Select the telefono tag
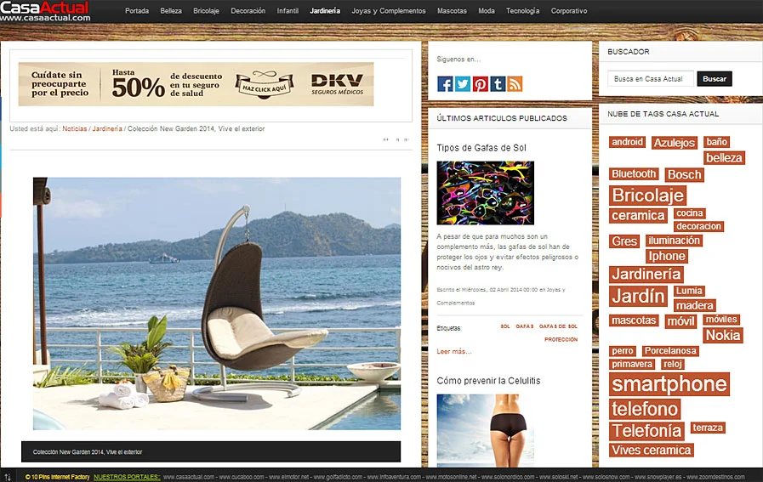This screenshot has width=763, height=482. (645, 409)
